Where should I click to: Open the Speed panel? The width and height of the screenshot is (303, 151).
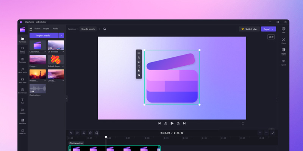coord(283,62)
